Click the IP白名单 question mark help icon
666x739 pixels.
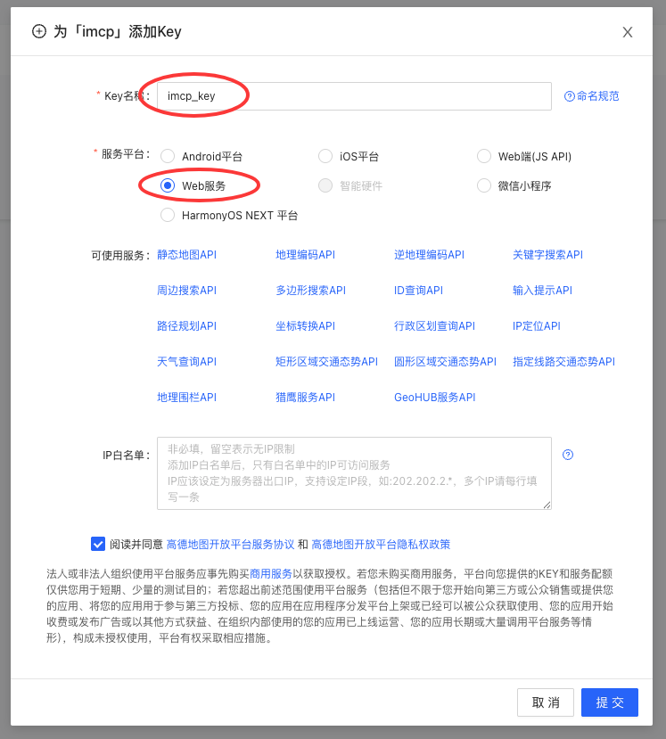[568, 455]
